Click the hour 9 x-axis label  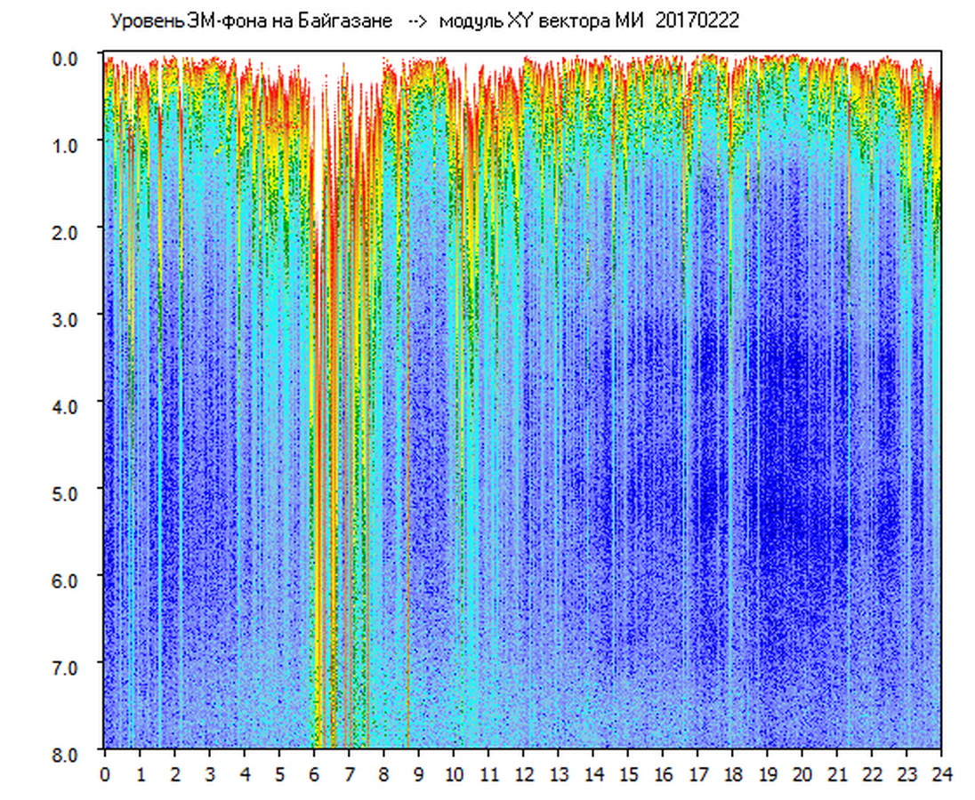pos(419,774)
